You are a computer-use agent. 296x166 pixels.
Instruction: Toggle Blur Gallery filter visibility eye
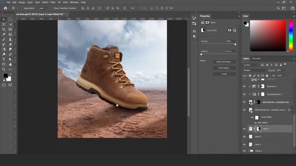(x=255, y=123)
